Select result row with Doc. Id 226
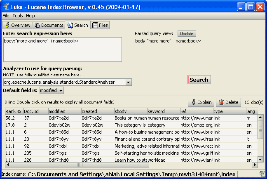This screenshot has height=179, width=267. coord(131,160)
